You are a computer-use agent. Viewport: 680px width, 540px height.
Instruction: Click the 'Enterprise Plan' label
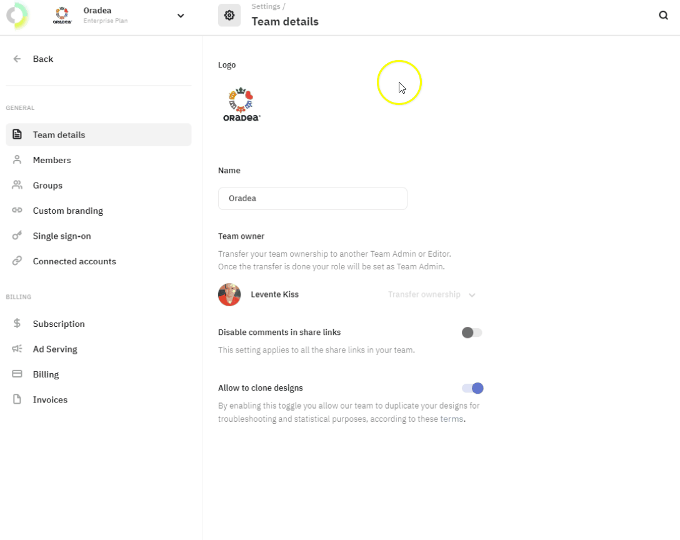(x=106, y=21)
